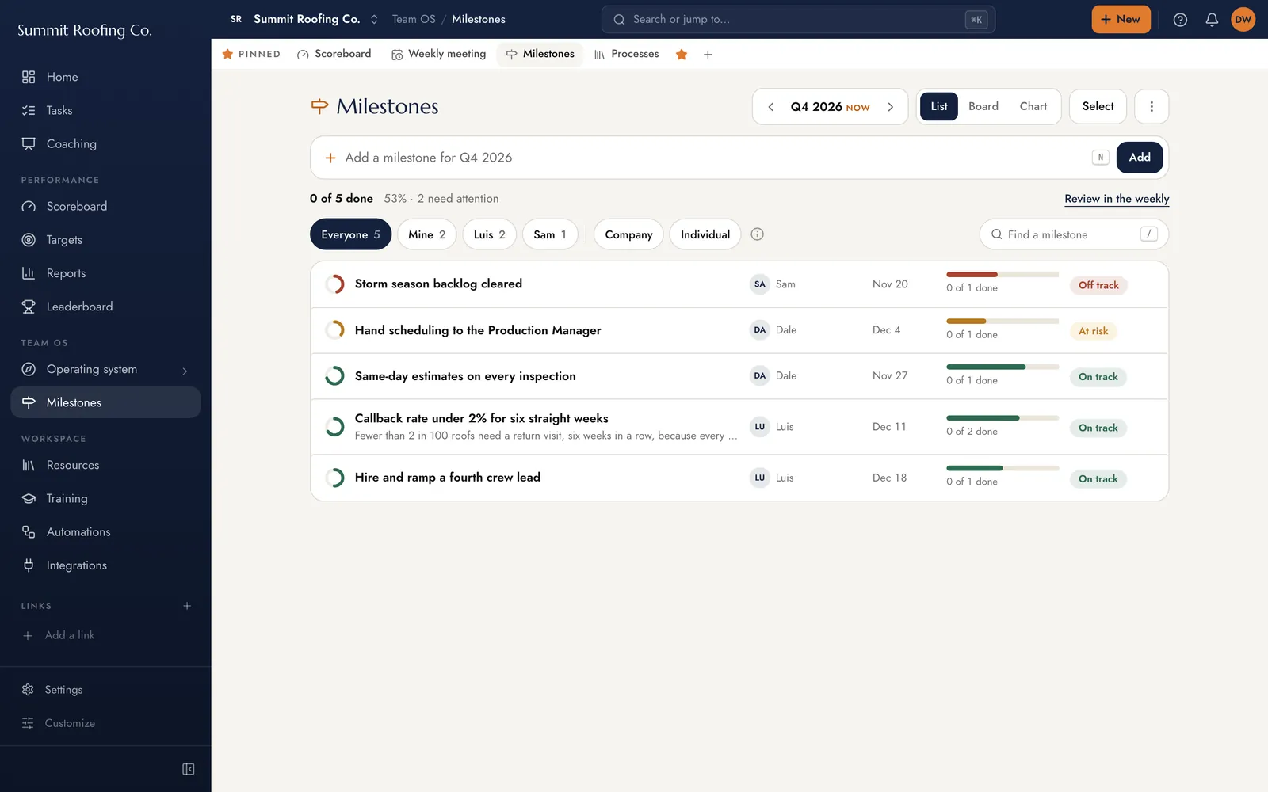Screen dimensions: 1268x792
Task: Toggle status circle for Storm season backlog
Action: point(334,284)
